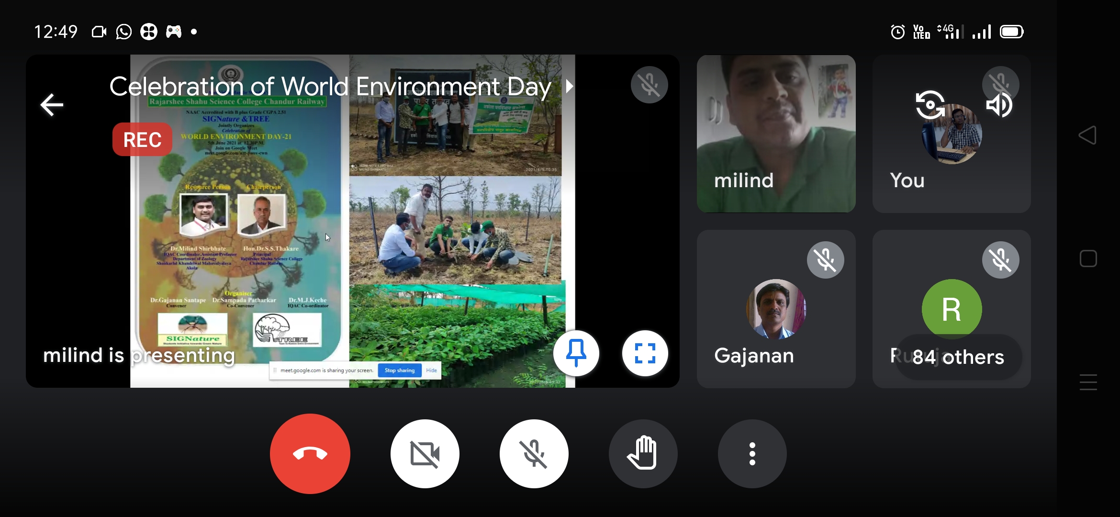This screenshot has height=517, width=1120.
Task: Open the three-dot more options menu
Action: click(752, 453)
